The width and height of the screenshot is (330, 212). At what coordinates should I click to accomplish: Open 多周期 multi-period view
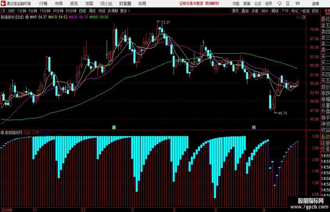click(x=113, y=11)
